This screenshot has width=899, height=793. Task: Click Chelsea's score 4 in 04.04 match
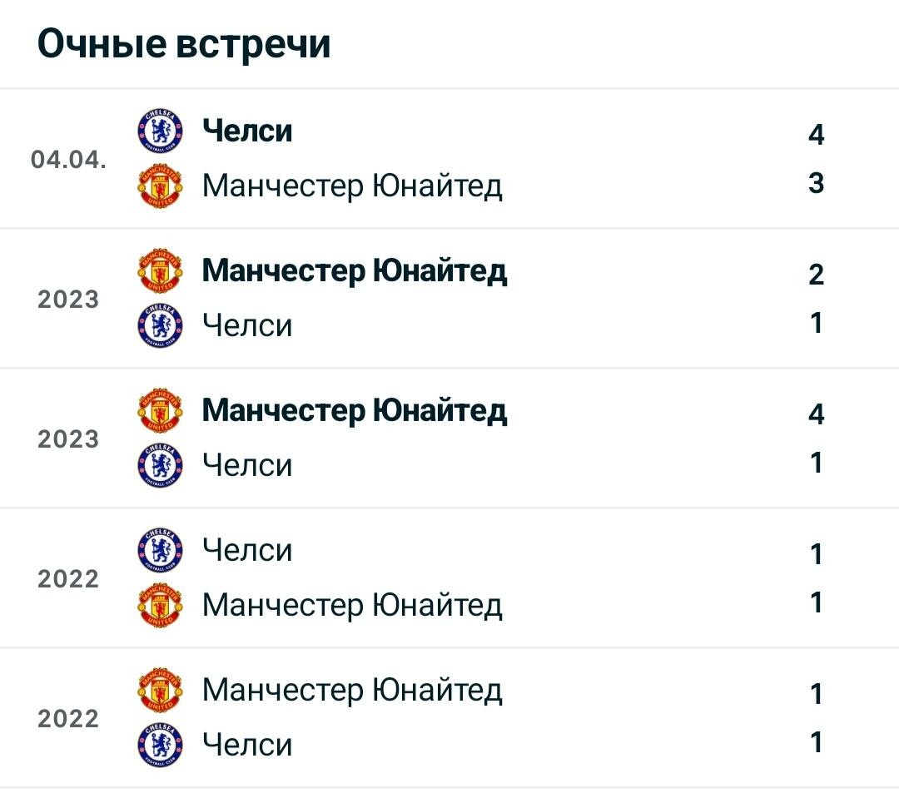coord(816,135)
